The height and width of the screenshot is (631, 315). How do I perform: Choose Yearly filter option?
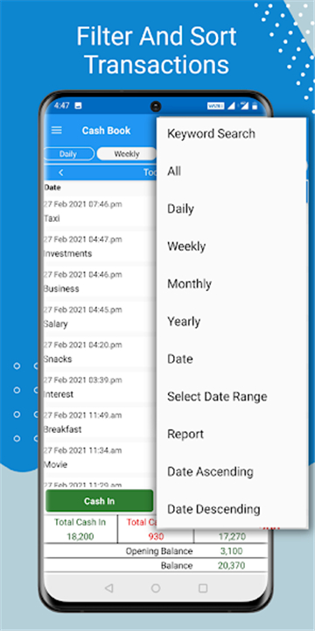pyautogui.click(x=184, y=322)
